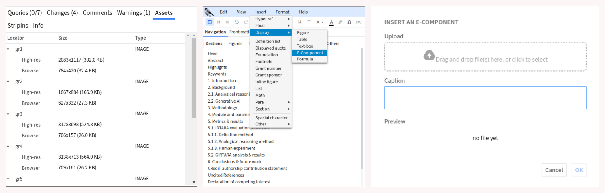This screenshot has width=605, height=193.
Task: Expand the Hyper ref submenu
Action: click(271, 19)
